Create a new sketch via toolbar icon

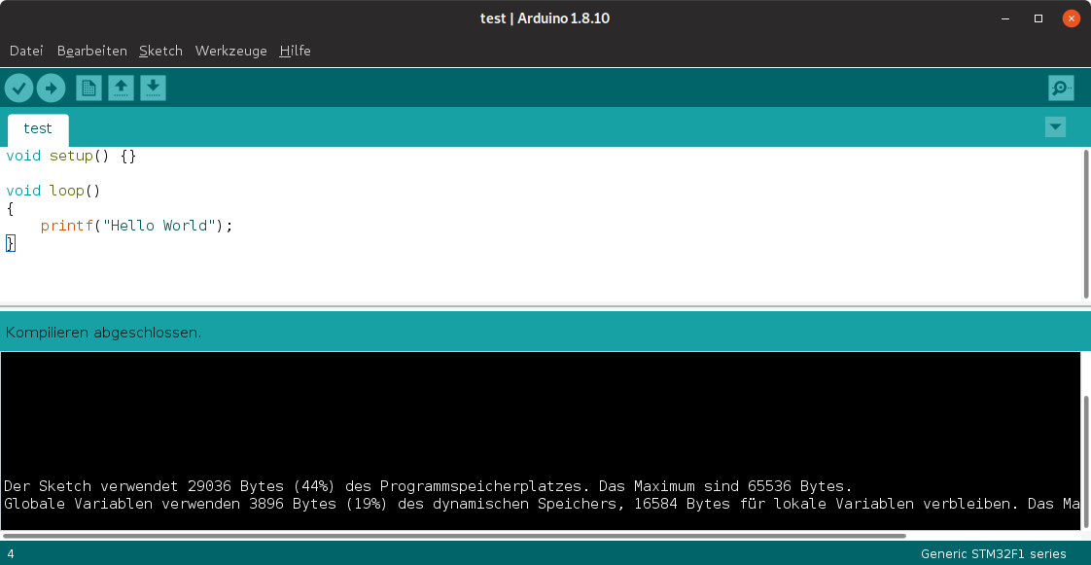coord(88,88)
